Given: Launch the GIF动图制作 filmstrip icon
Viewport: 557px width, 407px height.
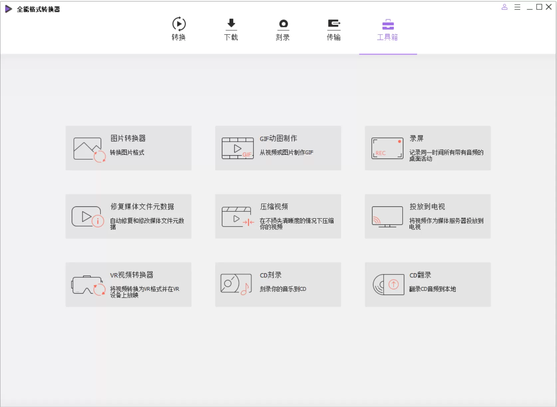Looking at the screenshot, I should 238,148.
